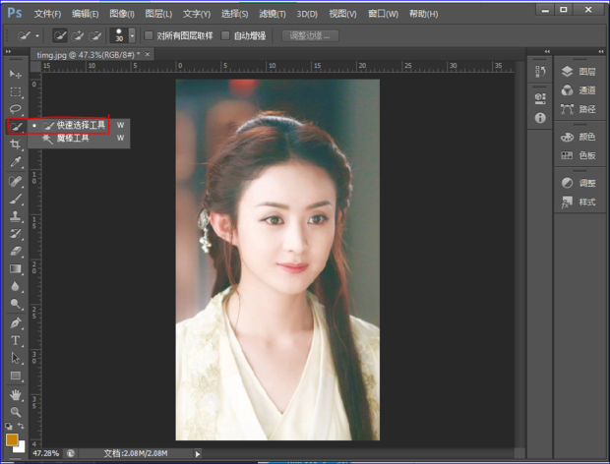Reset default foreground and background colors
Viewport: 610px width, 464px height.
point(9,426)
